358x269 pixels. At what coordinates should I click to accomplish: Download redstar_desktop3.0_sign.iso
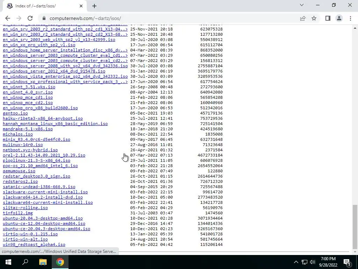tap(36, 177)
